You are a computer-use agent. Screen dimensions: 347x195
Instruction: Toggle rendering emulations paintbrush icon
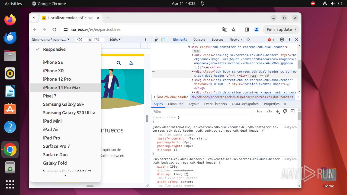(285, 111)
